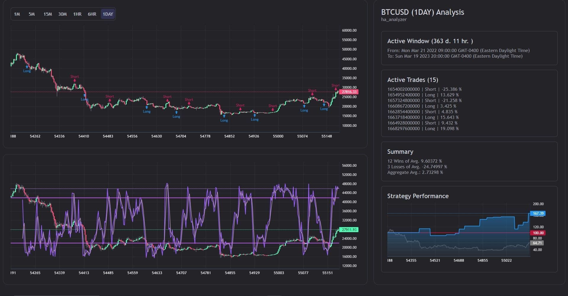Click the rightmost Short marker on price chart
This screenshot has height=296, width=568.
point(335,89)
